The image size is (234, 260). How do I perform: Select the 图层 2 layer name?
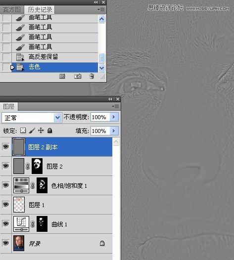(x=54, y=166)
